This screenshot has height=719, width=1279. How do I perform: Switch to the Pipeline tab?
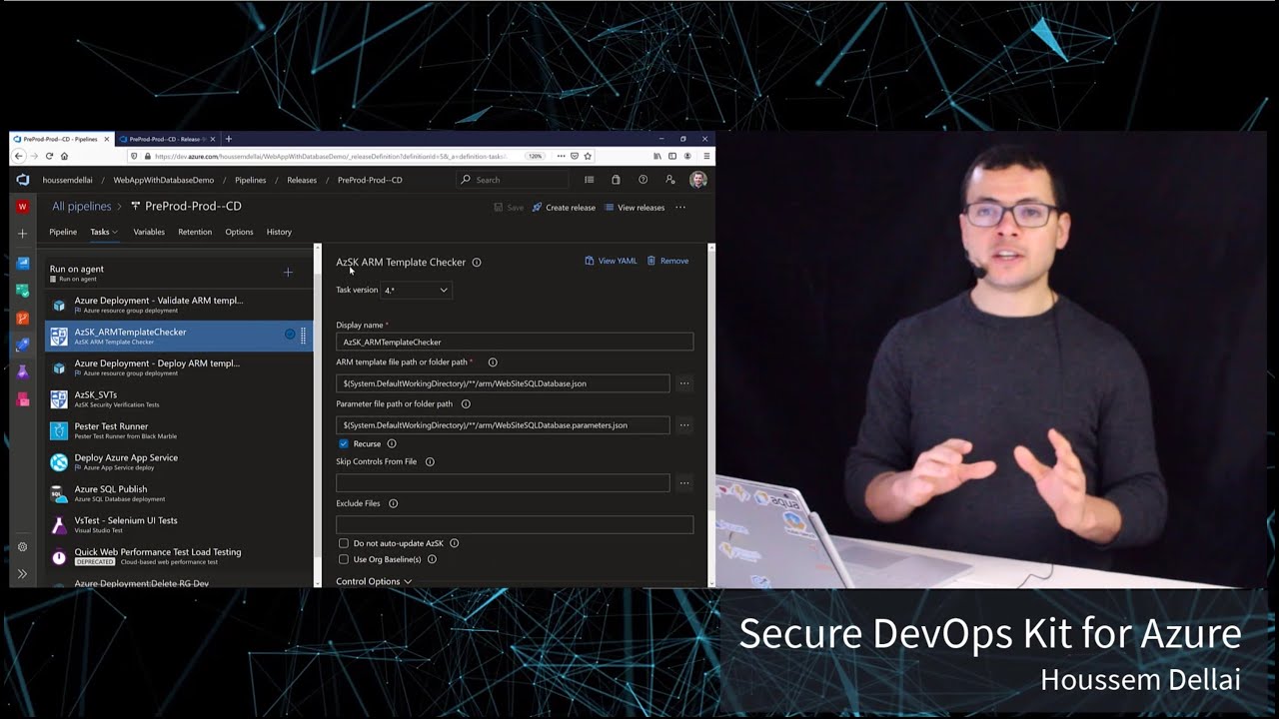pos(63,232)
